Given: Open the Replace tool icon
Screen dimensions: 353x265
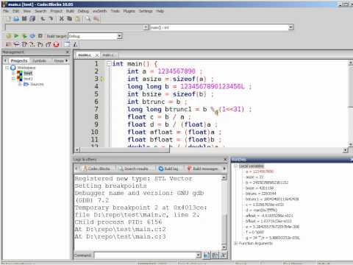Looking at the screenshot, I should click(x=96, y=18).
